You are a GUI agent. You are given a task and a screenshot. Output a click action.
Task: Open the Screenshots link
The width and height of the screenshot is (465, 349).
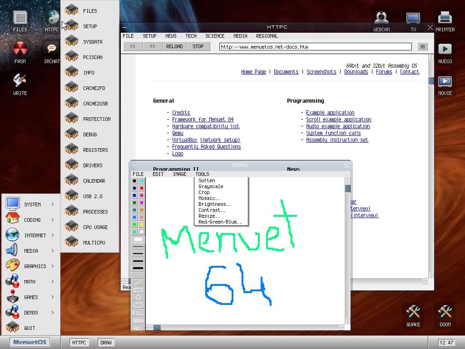(x=321, y=71)
